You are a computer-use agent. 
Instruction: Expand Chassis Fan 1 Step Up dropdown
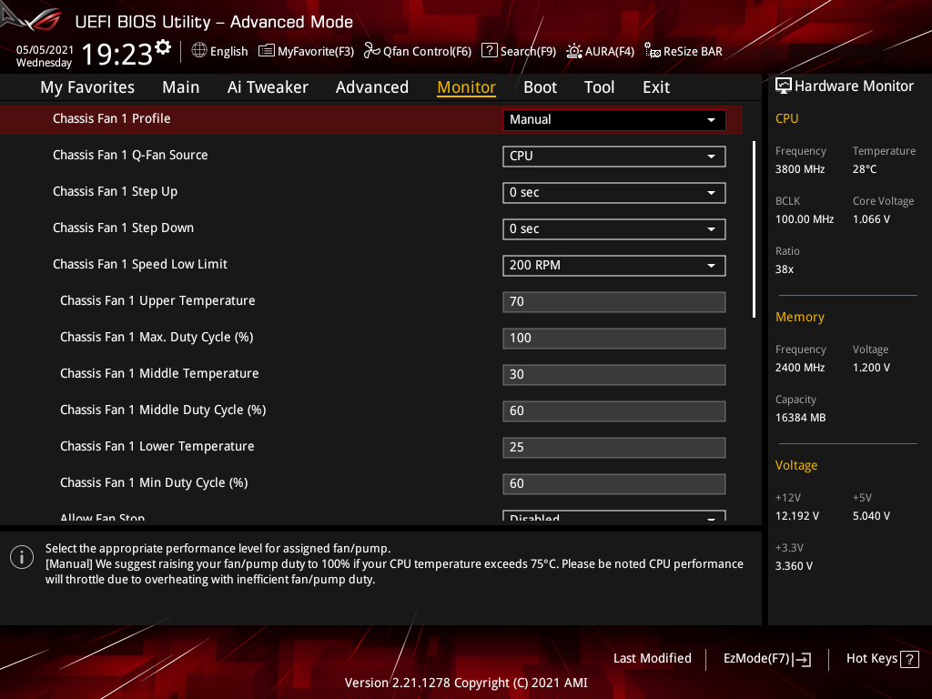click(x=614, y=193)
